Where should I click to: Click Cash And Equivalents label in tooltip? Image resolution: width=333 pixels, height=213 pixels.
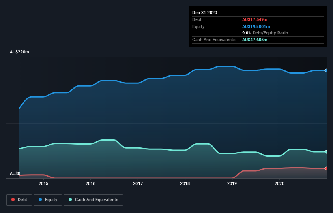(214, 40)
